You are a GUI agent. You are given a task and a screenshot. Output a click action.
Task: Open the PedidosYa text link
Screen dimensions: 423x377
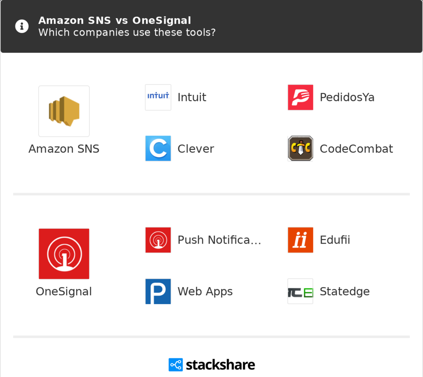click(x=347, y=97)
